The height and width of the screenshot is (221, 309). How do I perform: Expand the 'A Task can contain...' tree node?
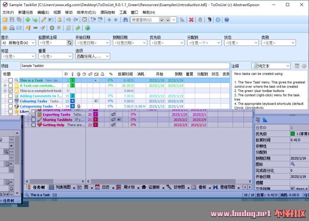tap(5, 86)
